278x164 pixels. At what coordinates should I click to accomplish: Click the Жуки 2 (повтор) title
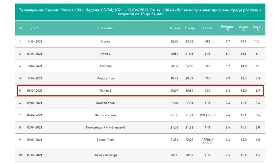point(105,155)
